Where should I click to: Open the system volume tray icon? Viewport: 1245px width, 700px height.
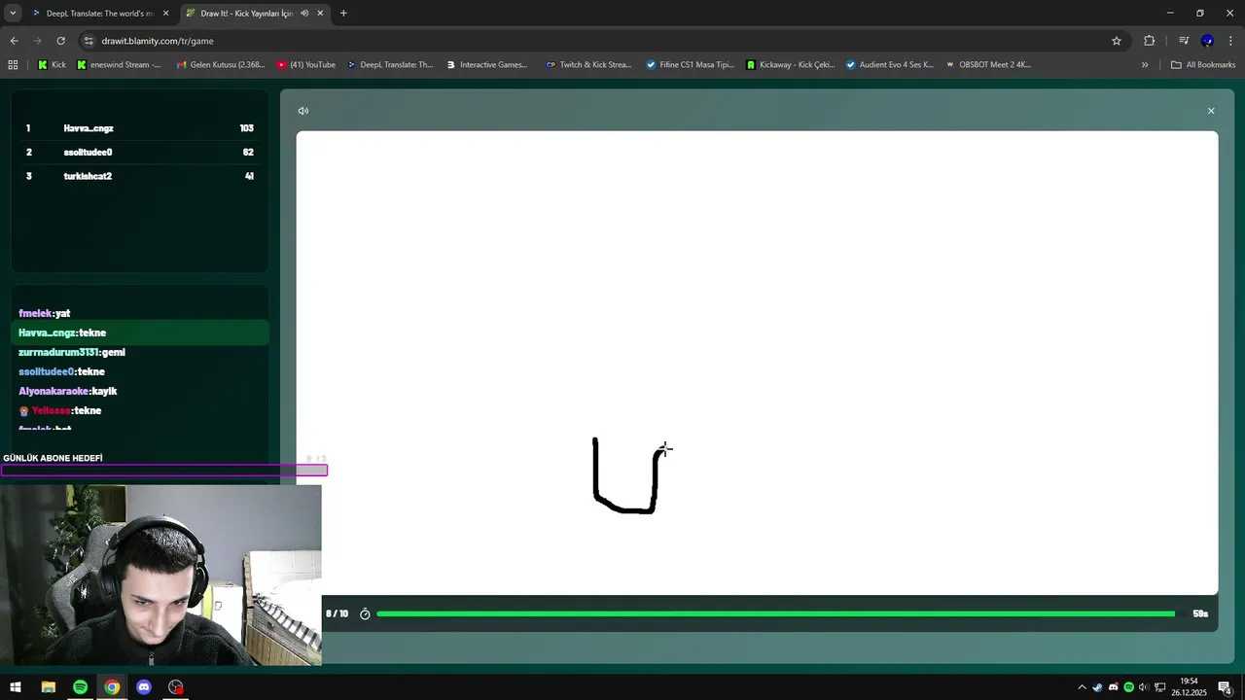[x=1144, y=687]
